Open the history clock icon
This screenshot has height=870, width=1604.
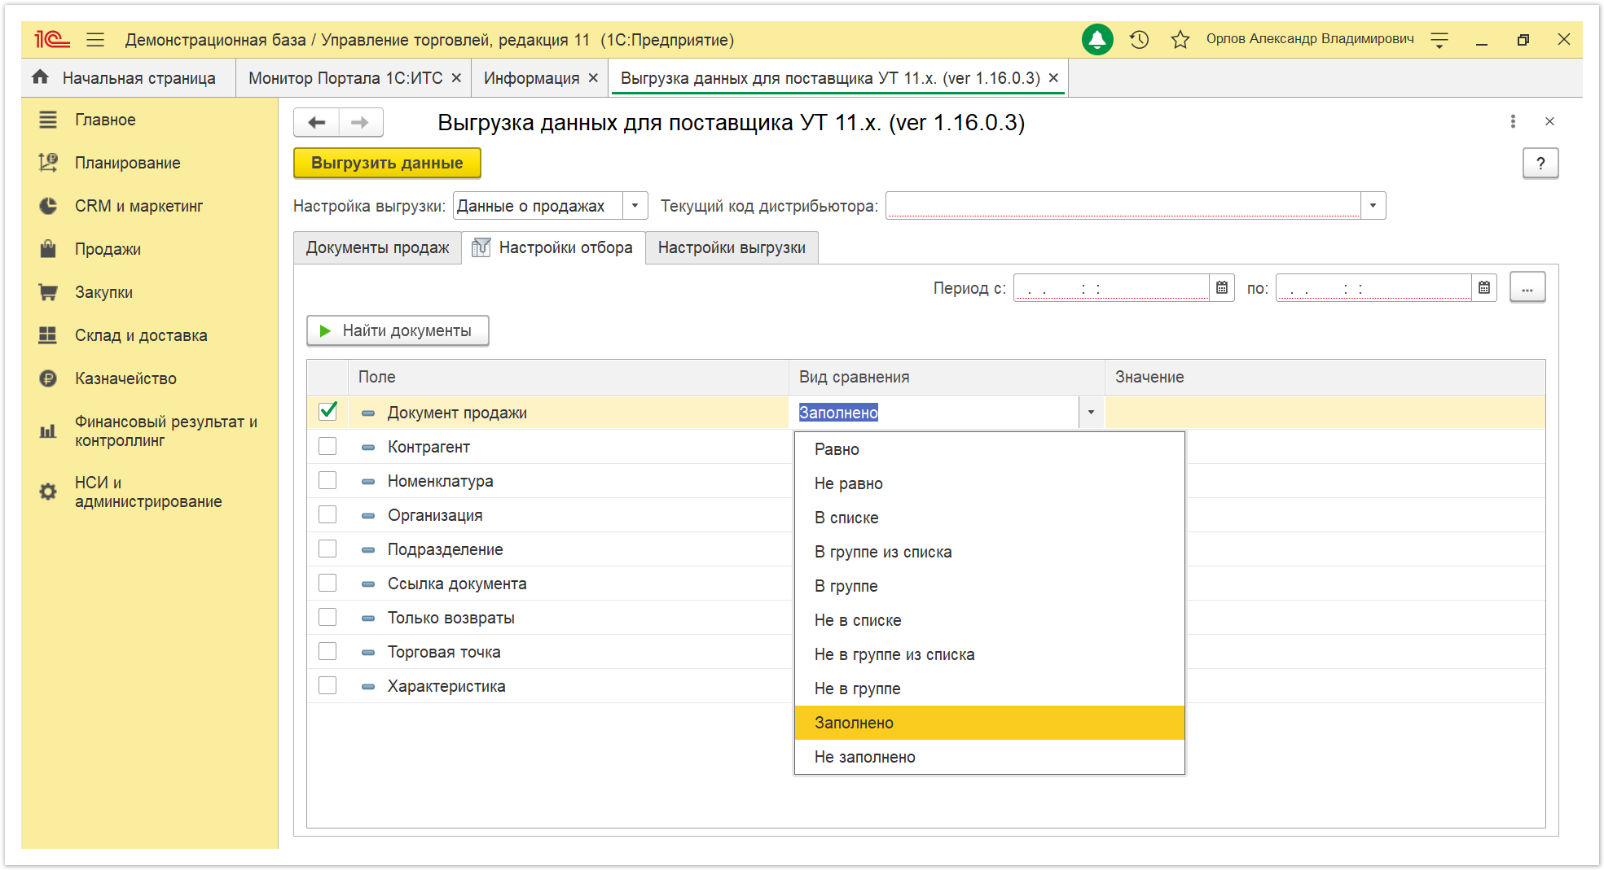point(1139,39)
